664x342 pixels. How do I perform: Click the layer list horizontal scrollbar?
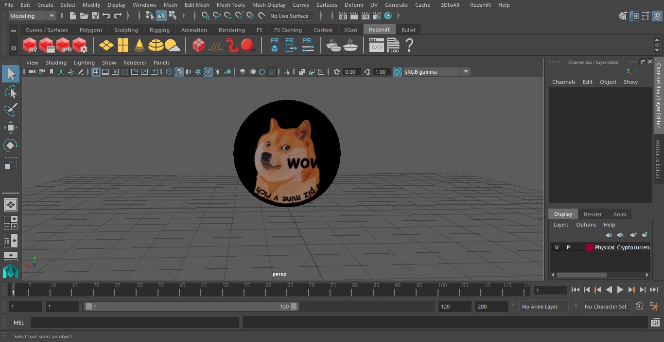[x=582, y=275]
